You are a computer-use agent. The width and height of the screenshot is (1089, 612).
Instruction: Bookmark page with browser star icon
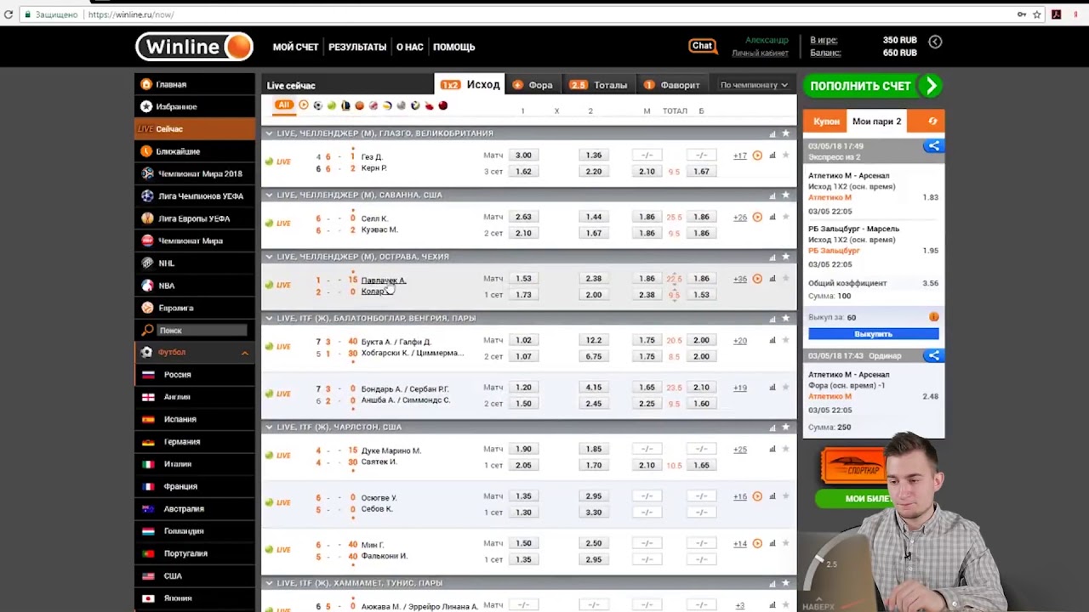[1037, 14]
